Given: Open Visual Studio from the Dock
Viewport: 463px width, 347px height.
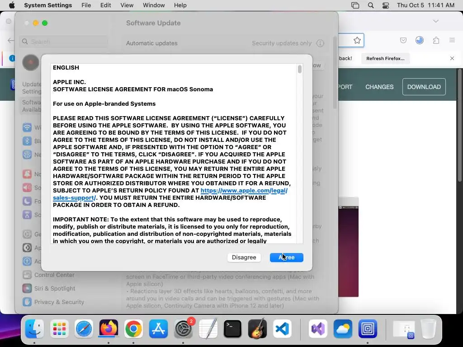Looking at the screenshot, I should point(318,329).
